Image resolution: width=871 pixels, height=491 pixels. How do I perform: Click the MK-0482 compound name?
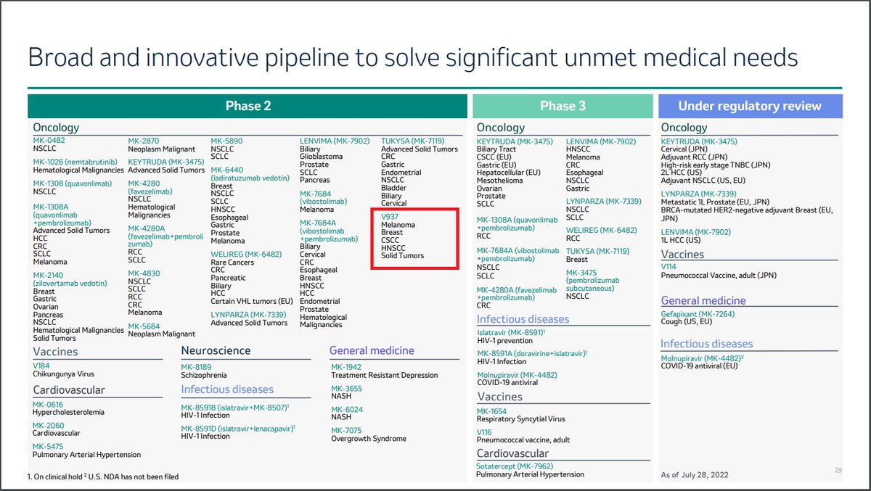point(49,140)
